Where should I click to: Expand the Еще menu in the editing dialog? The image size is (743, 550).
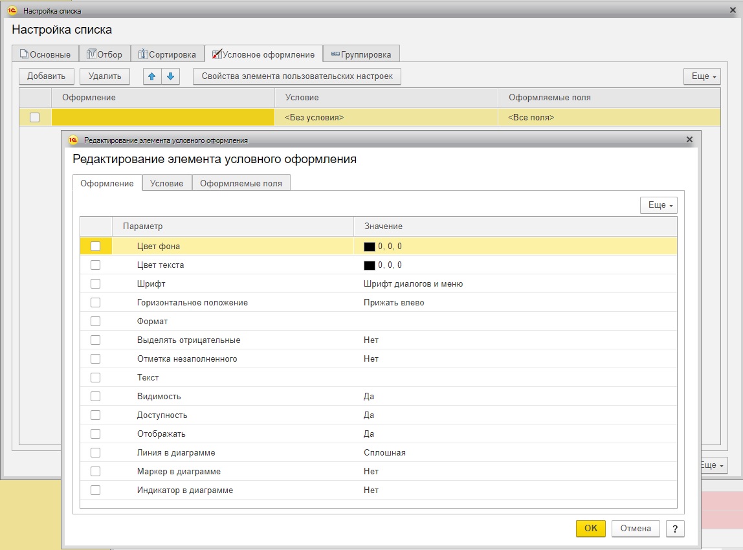click(659, 204)
